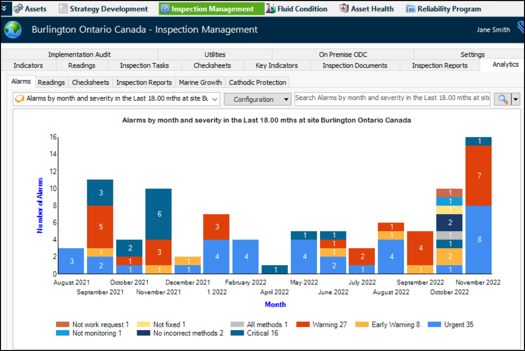Click the Reliability Program icon

tap(411, 9)
